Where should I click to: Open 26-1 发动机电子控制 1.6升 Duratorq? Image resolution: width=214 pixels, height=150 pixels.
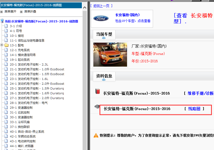pyautogui.click(x=37, y=93)
